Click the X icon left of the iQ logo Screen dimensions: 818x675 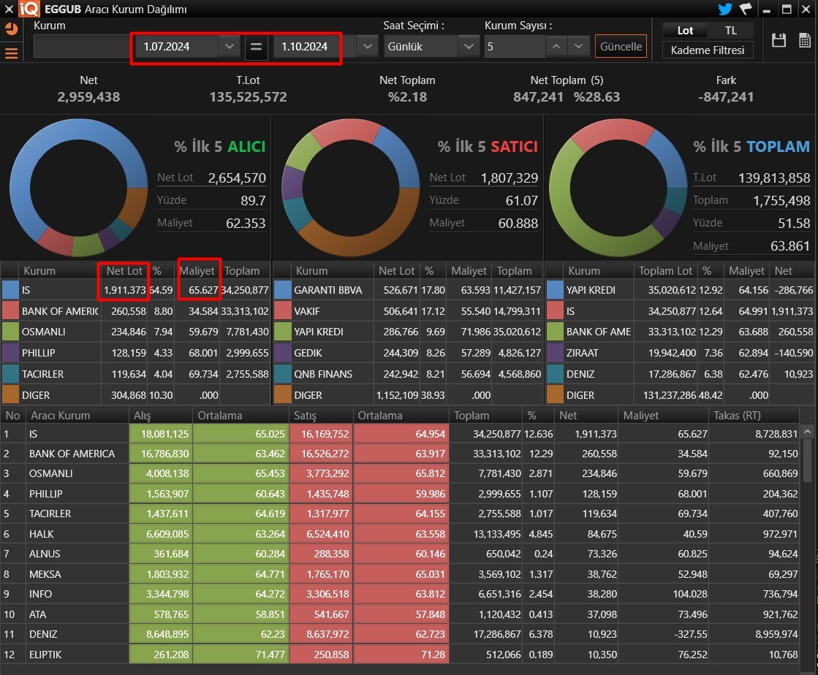click(x=8, y=9)
